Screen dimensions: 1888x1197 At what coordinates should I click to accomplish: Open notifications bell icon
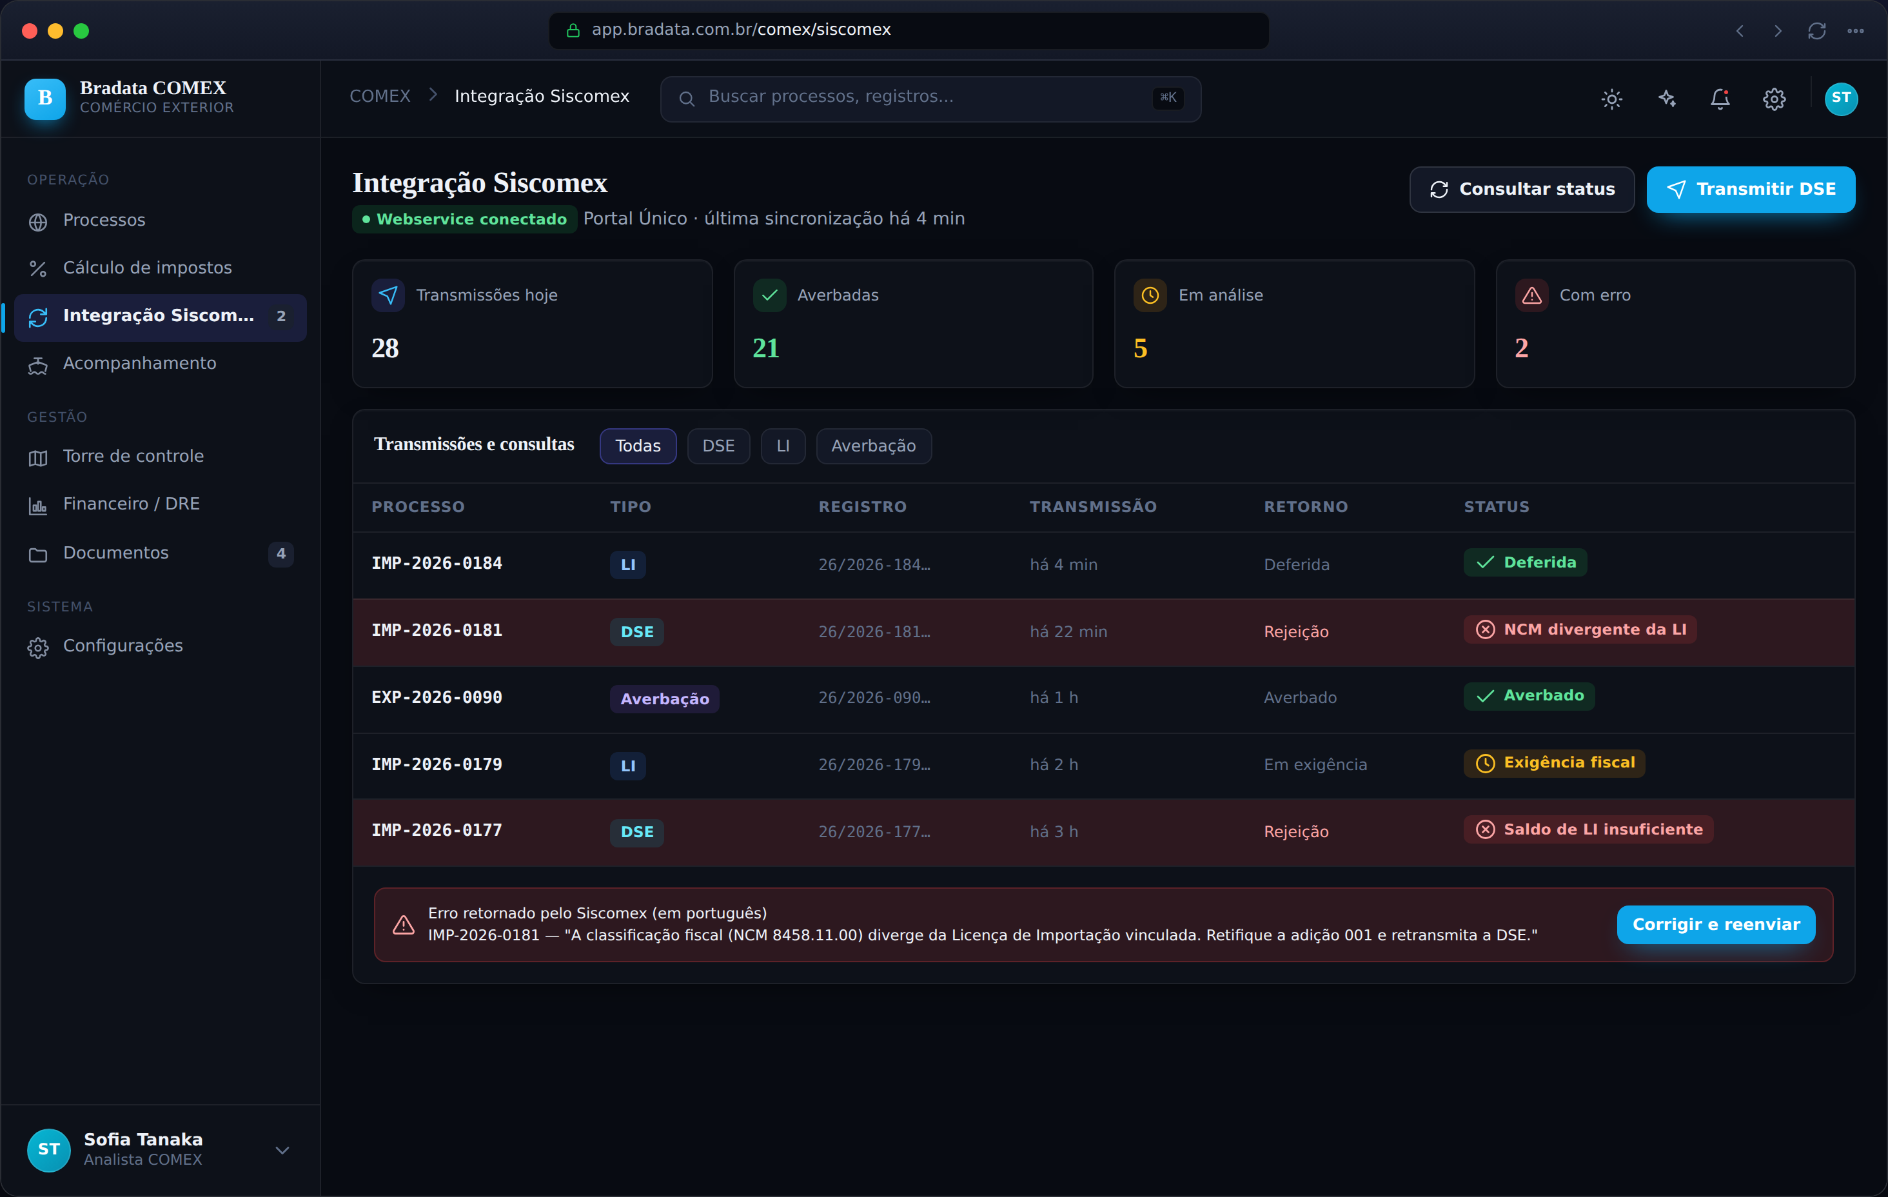pos(1720,99)
